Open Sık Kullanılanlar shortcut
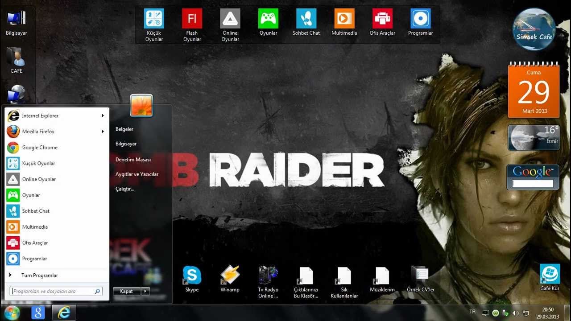The width and height of the screenshot is (571, 321). pos(344,282)
